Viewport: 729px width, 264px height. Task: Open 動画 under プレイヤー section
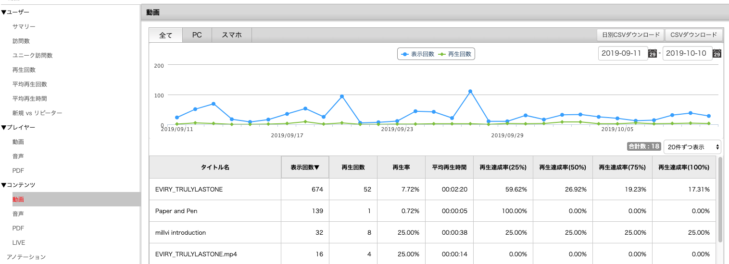coord(18,142)
